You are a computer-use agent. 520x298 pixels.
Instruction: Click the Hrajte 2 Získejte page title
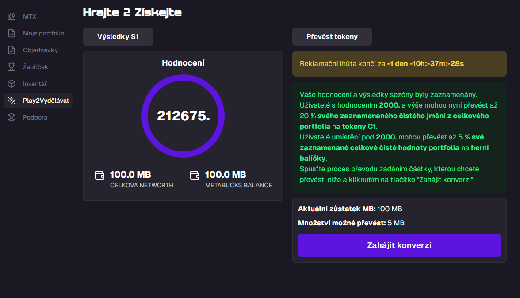tap(132, 13)
